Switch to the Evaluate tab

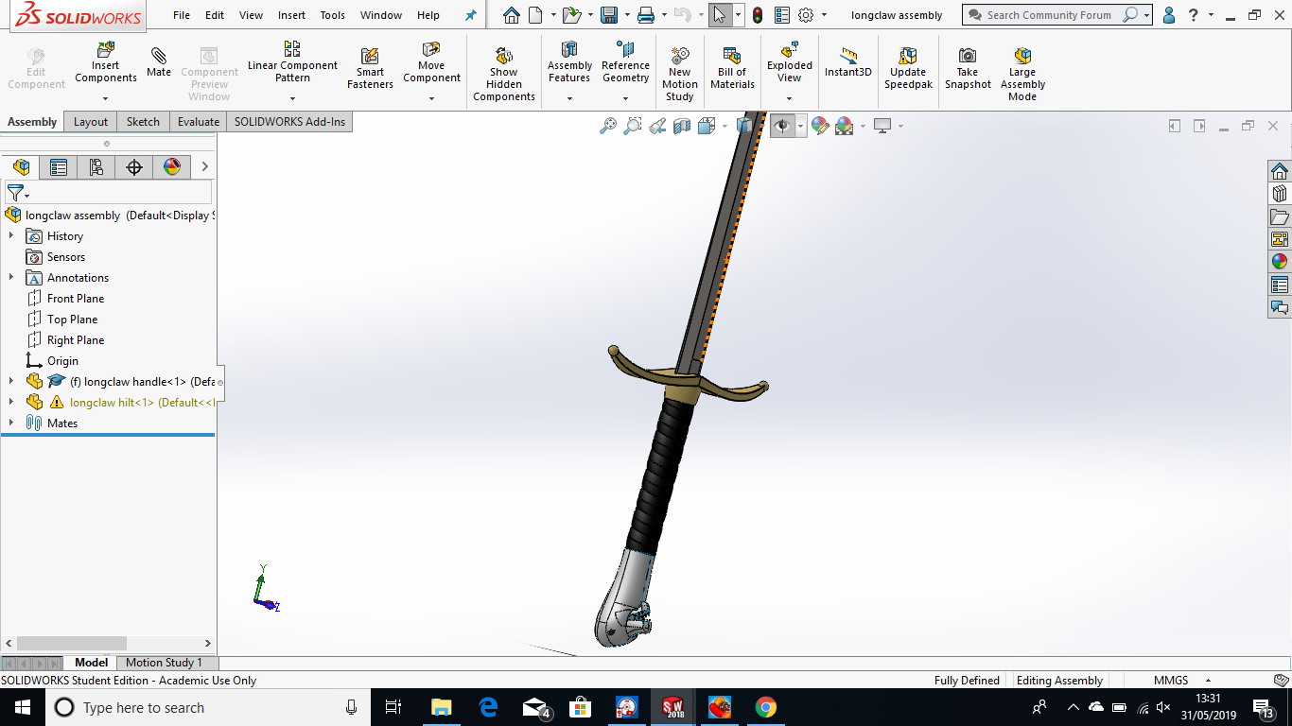pyautogui.click(x=199, y=122)
